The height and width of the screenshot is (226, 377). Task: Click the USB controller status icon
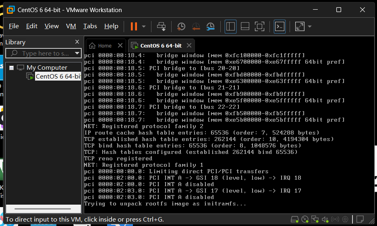[335, 219]
